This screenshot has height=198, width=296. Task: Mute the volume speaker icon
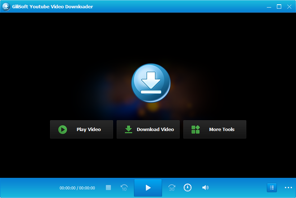205,188
